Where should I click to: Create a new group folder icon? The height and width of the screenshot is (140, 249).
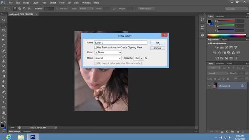click(233, 131)
